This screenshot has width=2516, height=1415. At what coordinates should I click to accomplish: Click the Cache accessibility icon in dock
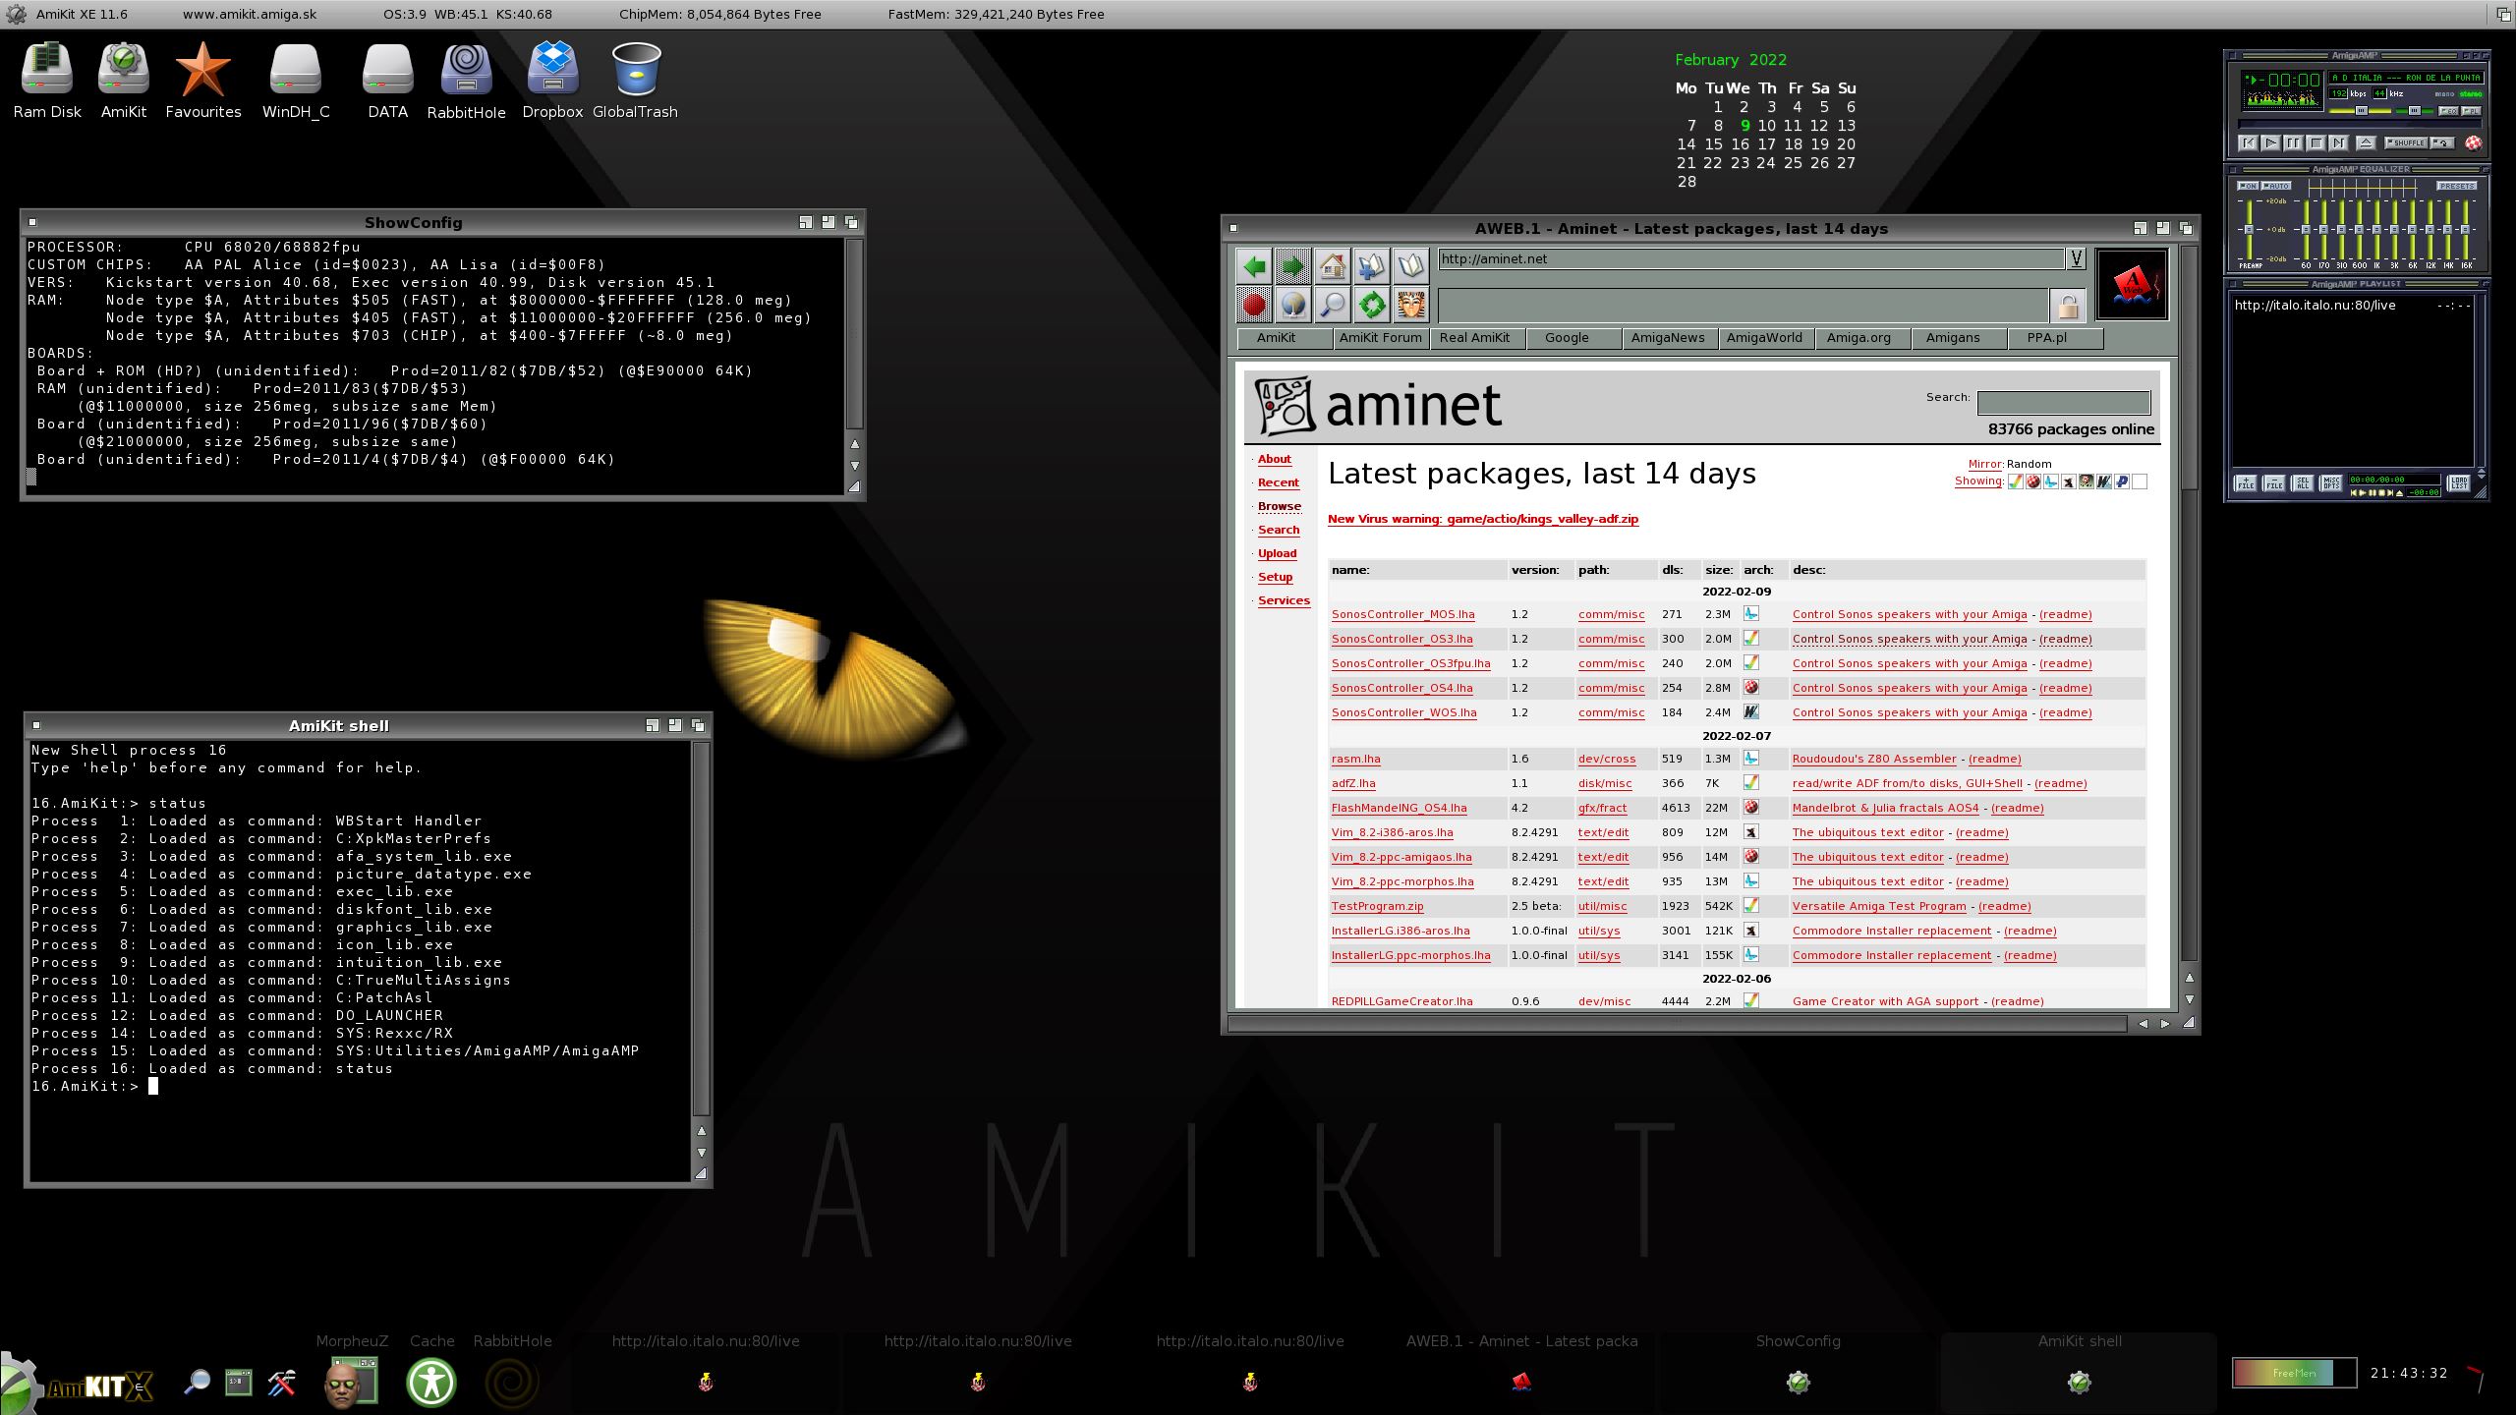pos(431,1382)
